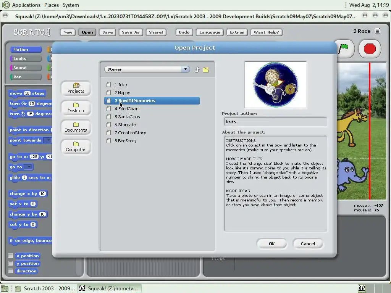This screenshot has height=293, width=391.
Task: Click the Extras button
Action: [237, 32]
